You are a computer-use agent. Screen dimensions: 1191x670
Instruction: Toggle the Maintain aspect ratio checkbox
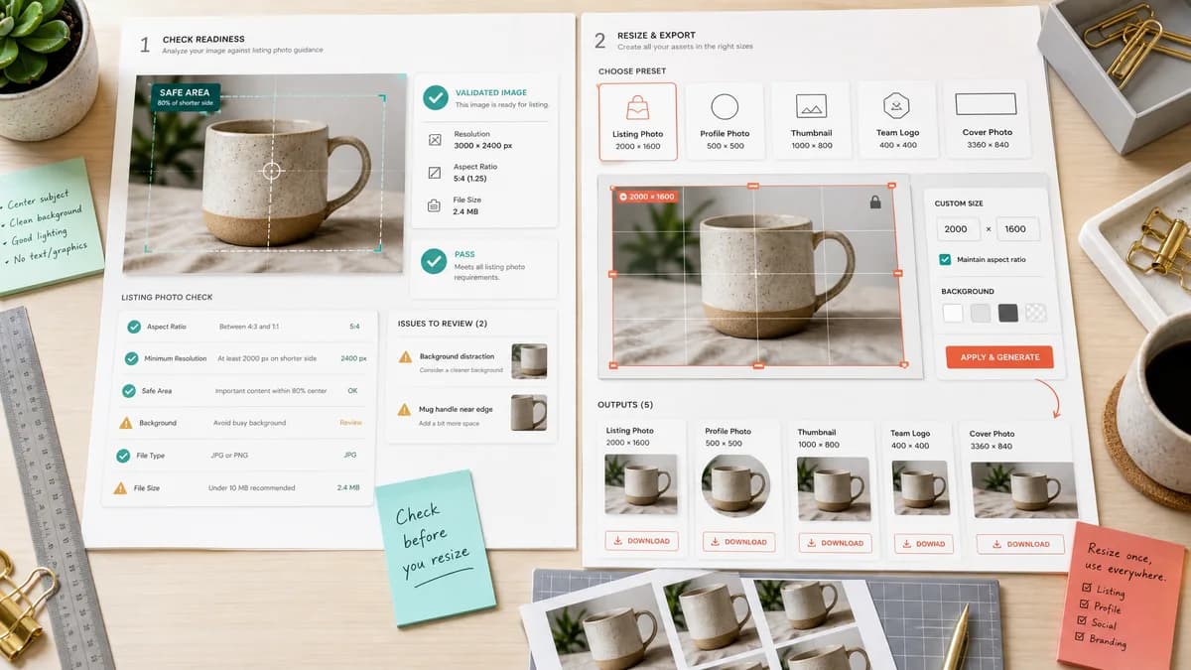[x=945, y=259]
